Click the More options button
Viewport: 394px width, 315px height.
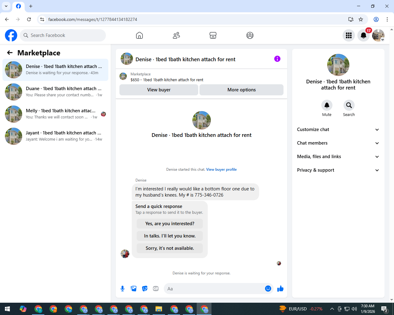(x=242, y=90)
